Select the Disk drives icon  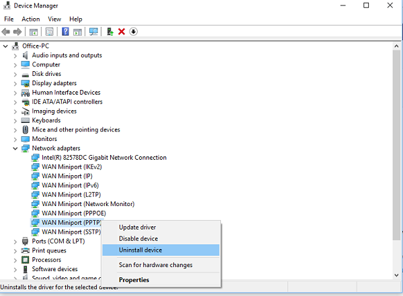26,75
